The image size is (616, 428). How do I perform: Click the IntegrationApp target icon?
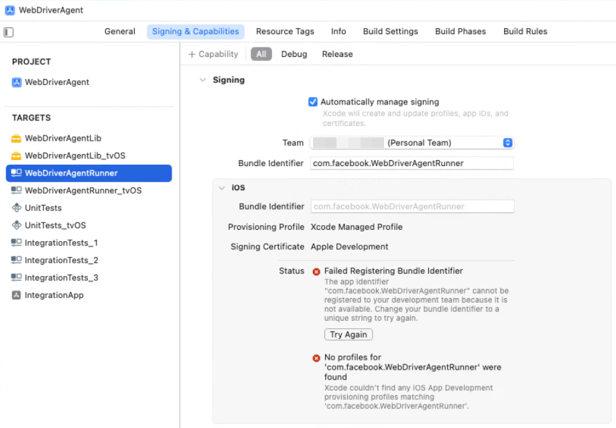tap(17, 295)
